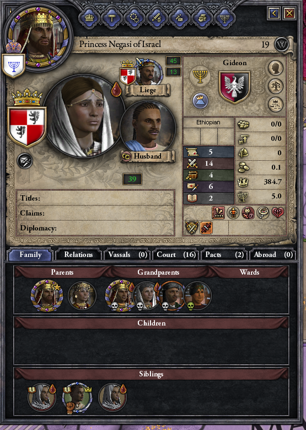Viewport: 306px width, 430px height.
Task: Open the Court (16) tab
Action: pos(176,254)
